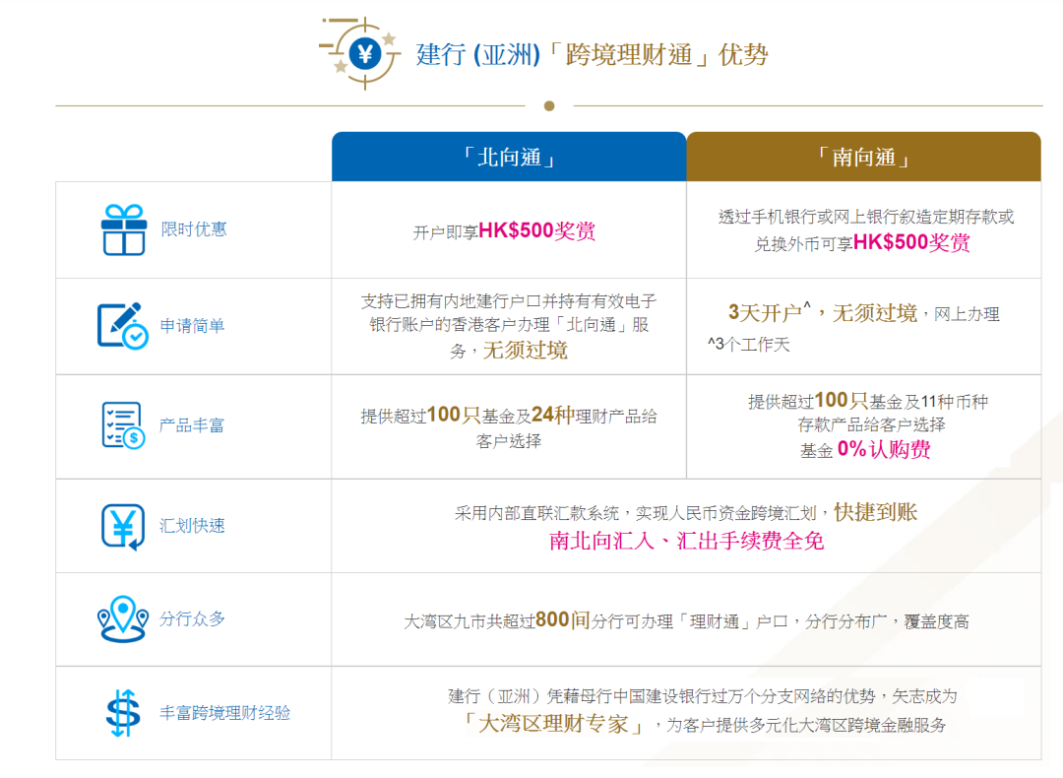Image resolution: width=1063 pixels, height=778 pixels.
Task: Click the 分行众多 row label
Action: 193,618
